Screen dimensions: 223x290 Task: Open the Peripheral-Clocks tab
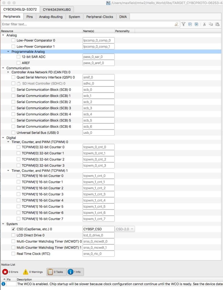click(x=99, y=17)
